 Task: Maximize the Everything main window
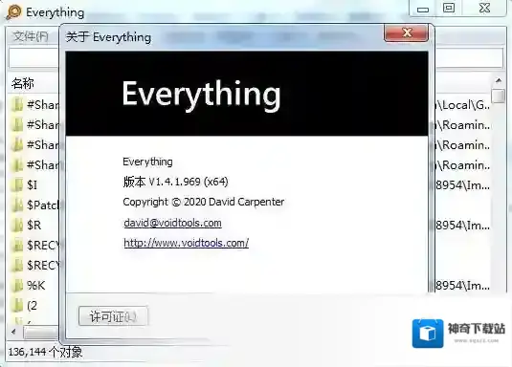(x=449, y=8)
